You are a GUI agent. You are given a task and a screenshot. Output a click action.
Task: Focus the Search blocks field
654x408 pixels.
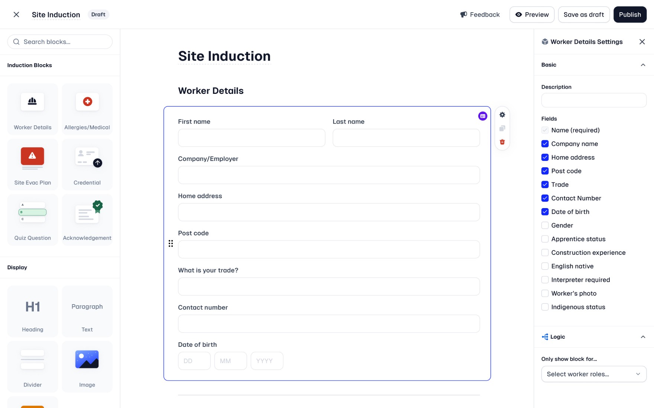(x=60, y=42)
